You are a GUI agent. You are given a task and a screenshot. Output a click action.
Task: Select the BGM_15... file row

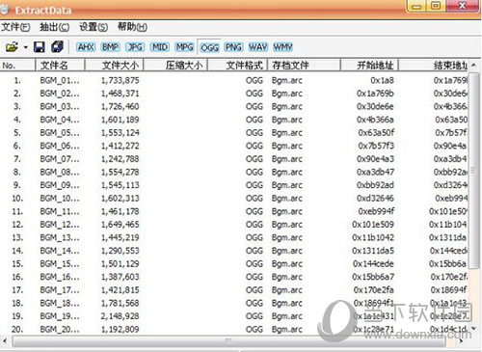coord(234,264)
